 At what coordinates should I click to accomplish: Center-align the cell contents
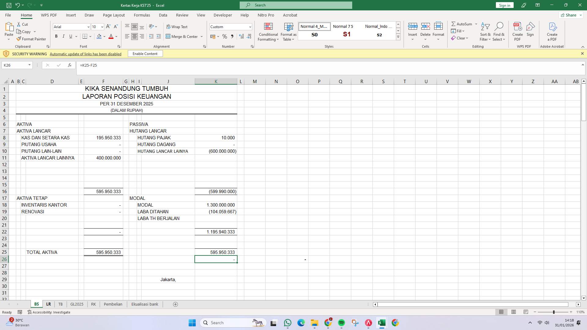(135, 36)
